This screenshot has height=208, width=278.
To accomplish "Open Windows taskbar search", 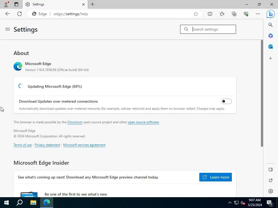I will click(20, 203).
